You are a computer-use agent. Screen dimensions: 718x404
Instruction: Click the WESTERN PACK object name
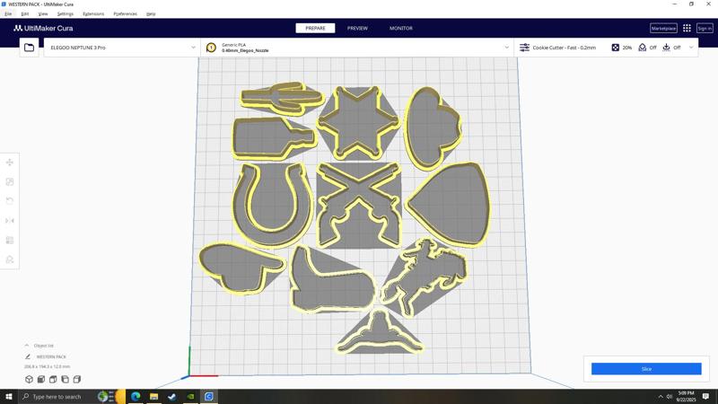(51, 356)
